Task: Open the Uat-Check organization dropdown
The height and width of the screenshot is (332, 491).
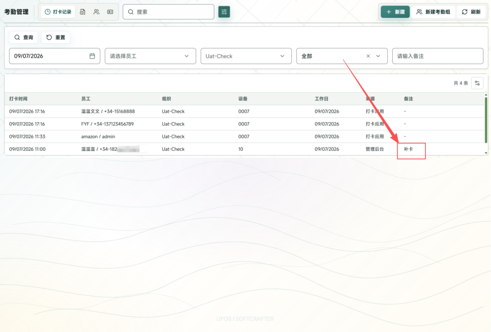Action: [x=246, y=56]
